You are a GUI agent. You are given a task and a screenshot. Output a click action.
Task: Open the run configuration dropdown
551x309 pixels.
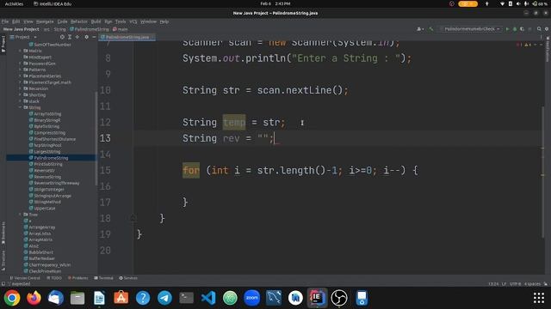pos(470,29)
